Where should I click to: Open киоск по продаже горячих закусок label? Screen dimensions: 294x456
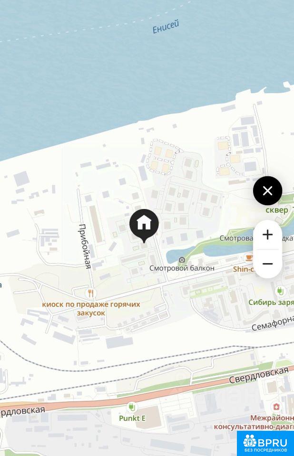[x=91, y=309]
